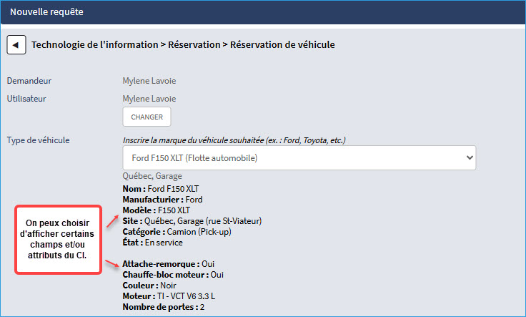Click the Site : Québec, Garage attribute
This screenshot has height=317, width=526.
tap(192, 221)
